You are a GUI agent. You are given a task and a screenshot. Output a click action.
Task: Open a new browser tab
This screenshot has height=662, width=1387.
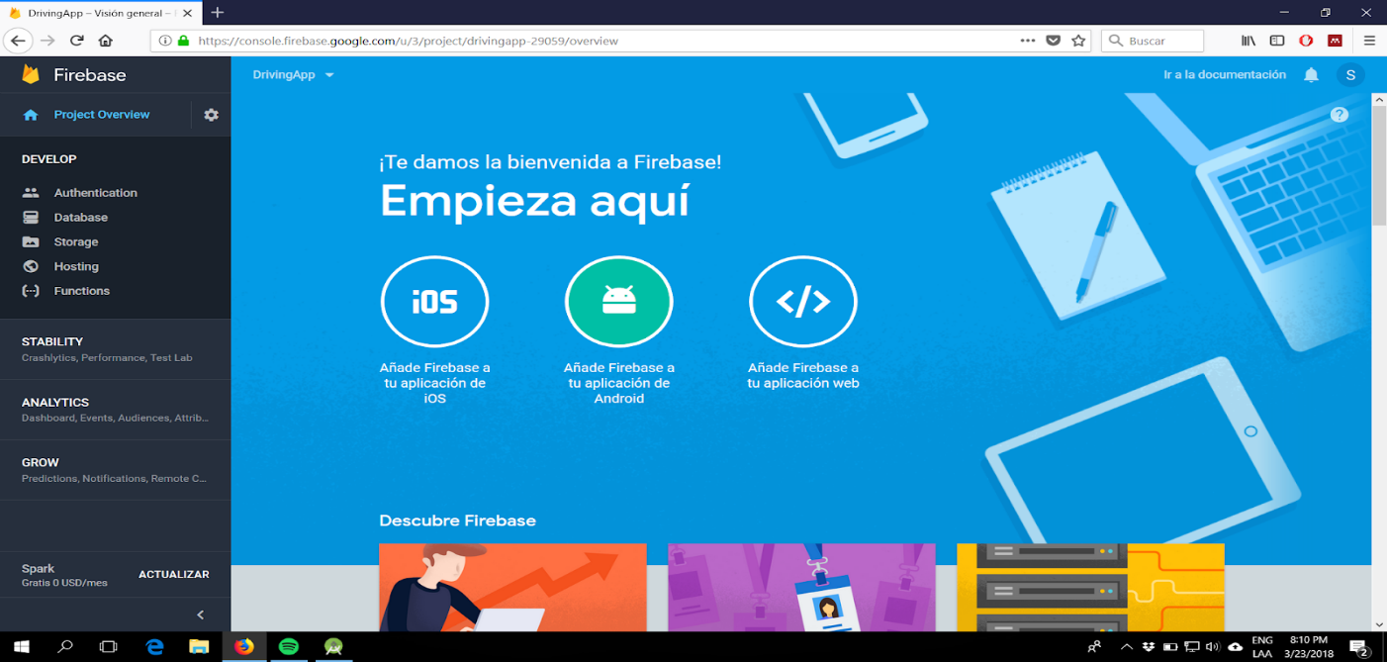click(x=218, y=12)
